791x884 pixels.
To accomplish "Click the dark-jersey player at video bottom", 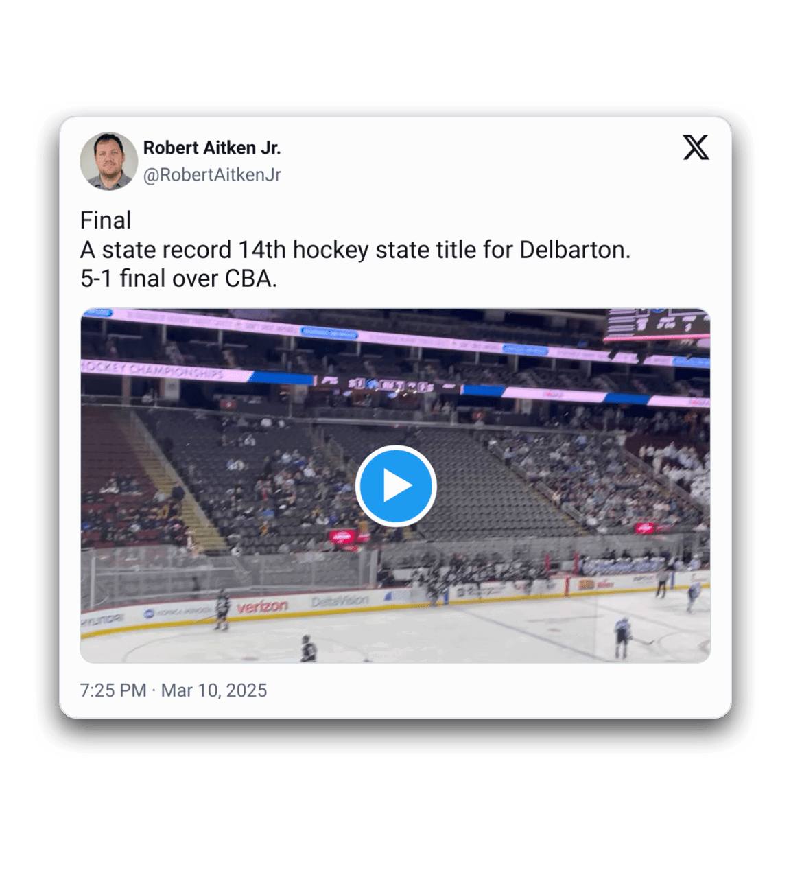I will (308, 649).
